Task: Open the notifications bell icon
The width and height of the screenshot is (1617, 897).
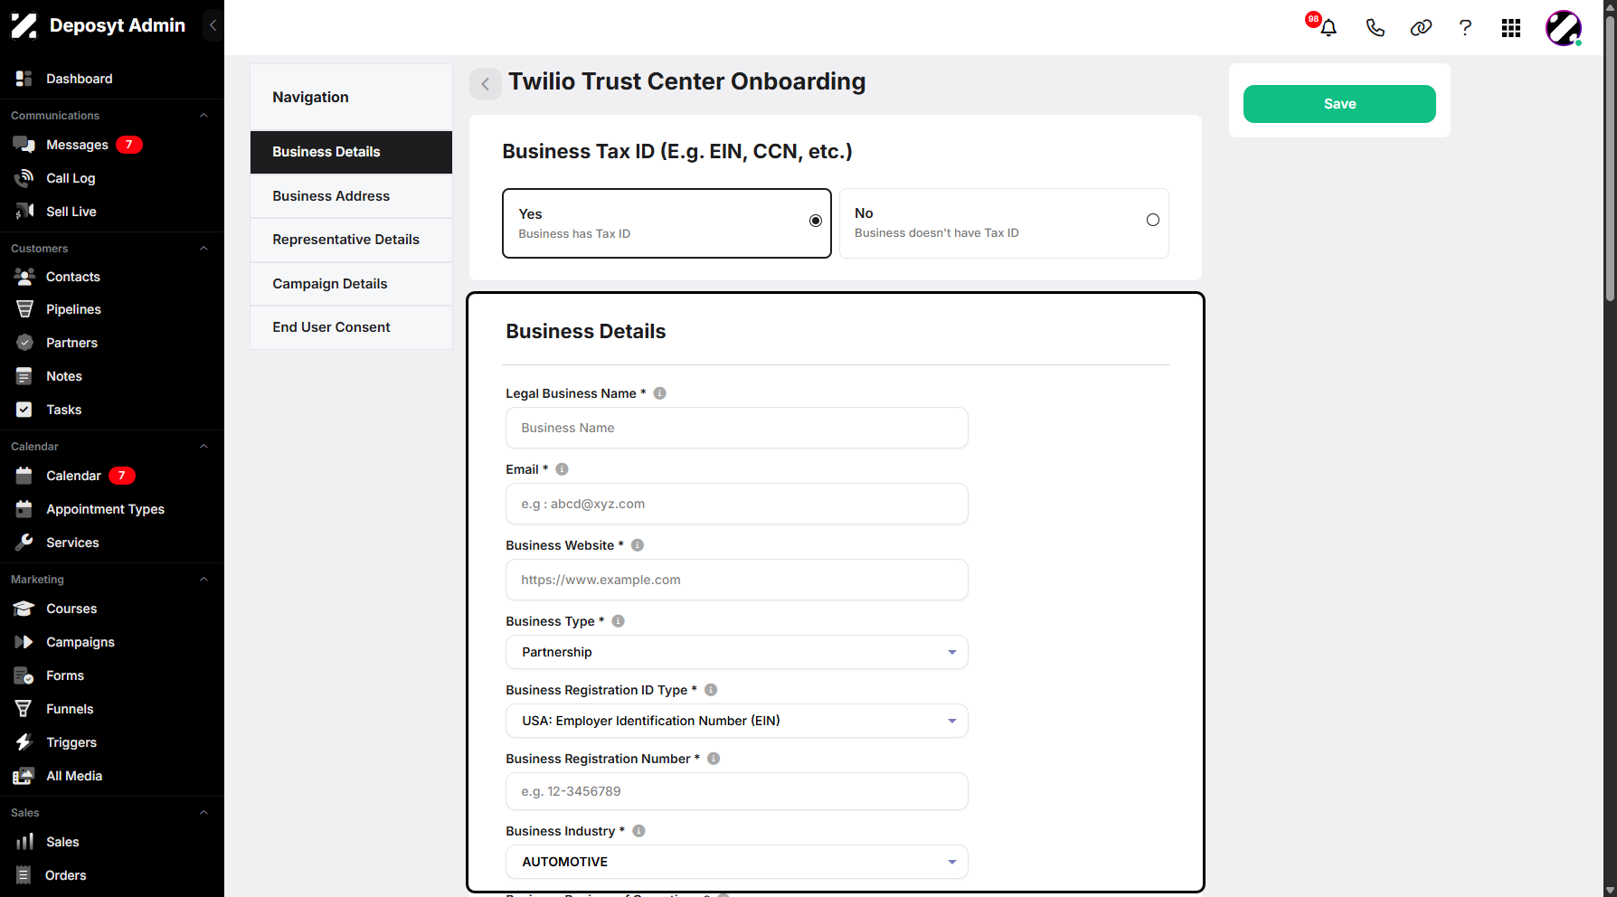Action: (x=1328, y=28)
